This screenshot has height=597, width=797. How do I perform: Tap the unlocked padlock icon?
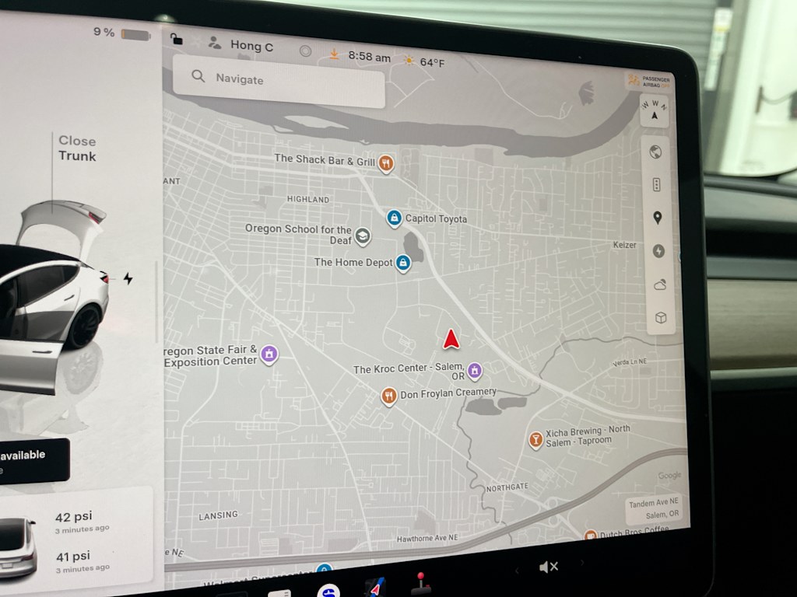(x=176, y=39)
